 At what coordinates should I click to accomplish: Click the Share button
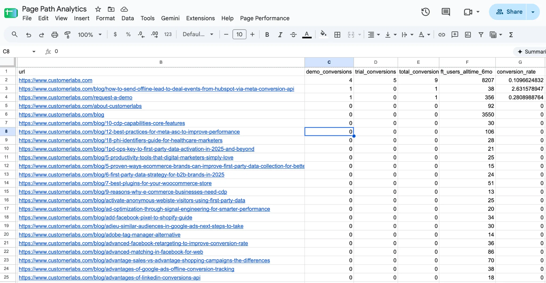[x=509, y=12]
